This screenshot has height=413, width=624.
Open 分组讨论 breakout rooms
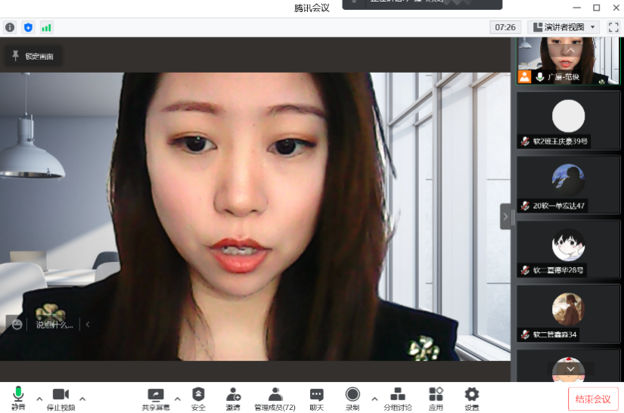(398, 398)
